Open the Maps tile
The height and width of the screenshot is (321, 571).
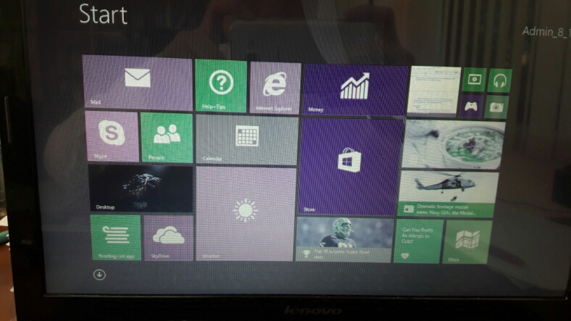[467, 242]
